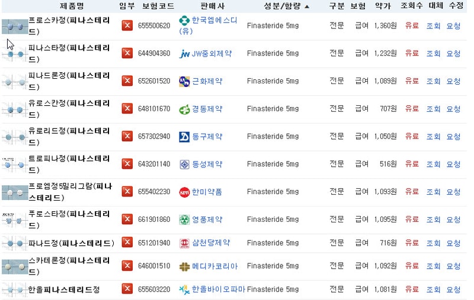Click the 동구제약 logo icon
Viewport: 474px width, 300px height.
tap(184, 137)
